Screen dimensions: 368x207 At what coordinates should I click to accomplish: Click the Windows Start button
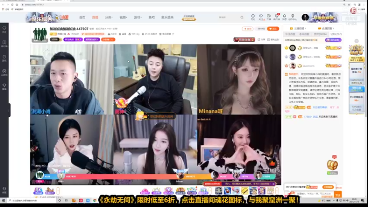pyautogui.click(x=3, y=201)
